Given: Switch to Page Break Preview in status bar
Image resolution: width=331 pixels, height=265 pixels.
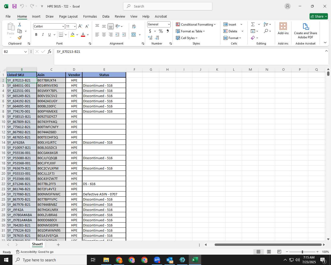Looking at the screenshot, I should (279, 252).
